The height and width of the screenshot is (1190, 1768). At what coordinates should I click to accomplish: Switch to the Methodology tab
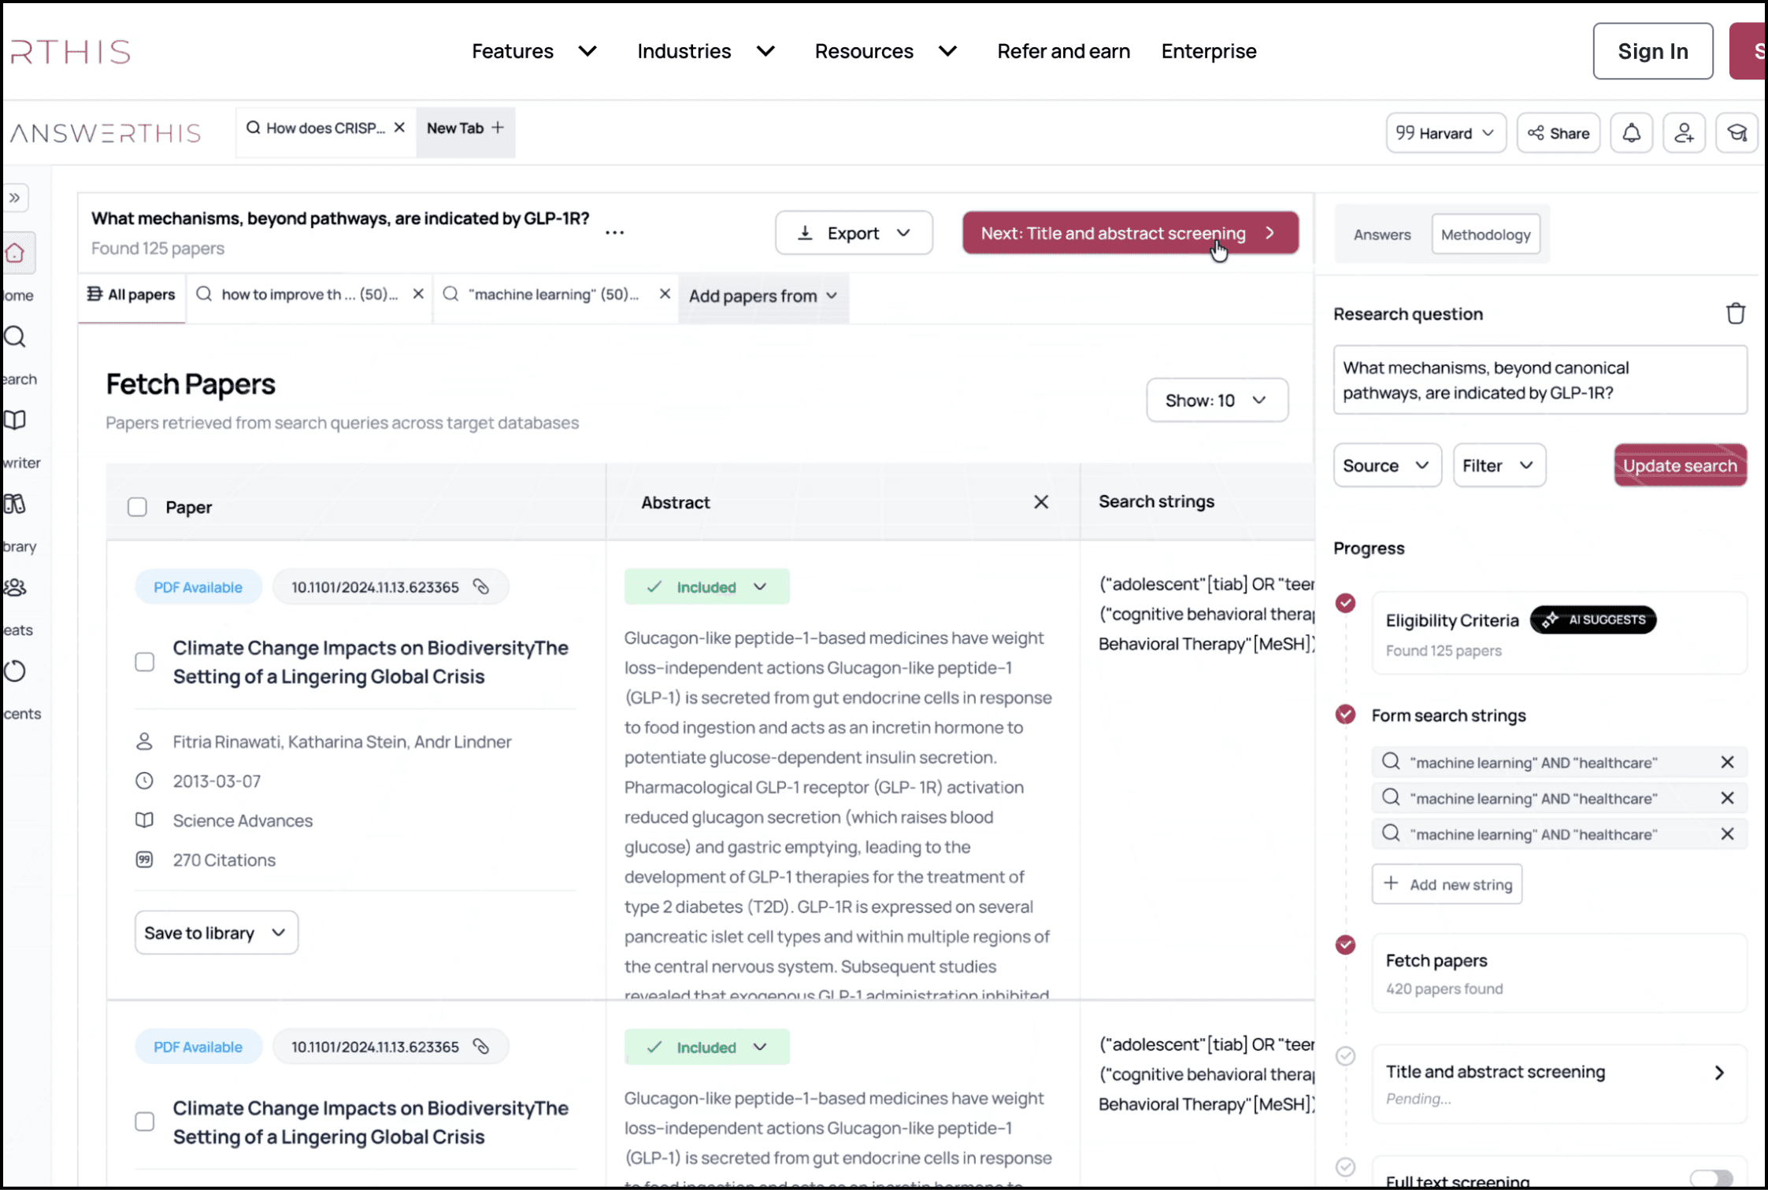coord(1485,235)
